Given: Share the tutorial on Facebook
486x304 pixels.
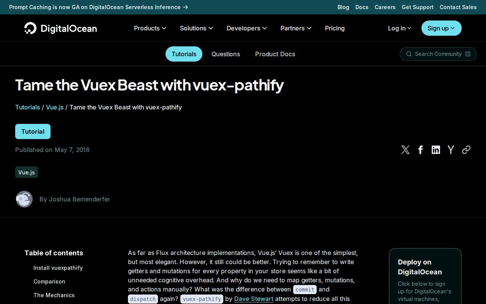Looking at the screenshot, I should [421, 150].
